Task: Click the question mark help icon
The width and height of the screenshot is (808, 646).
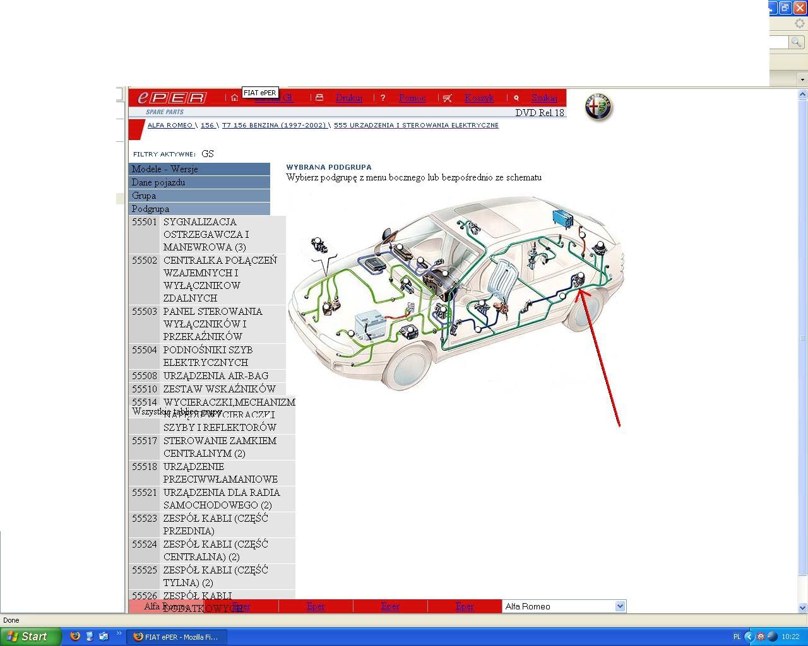Action: click(383, 98)
